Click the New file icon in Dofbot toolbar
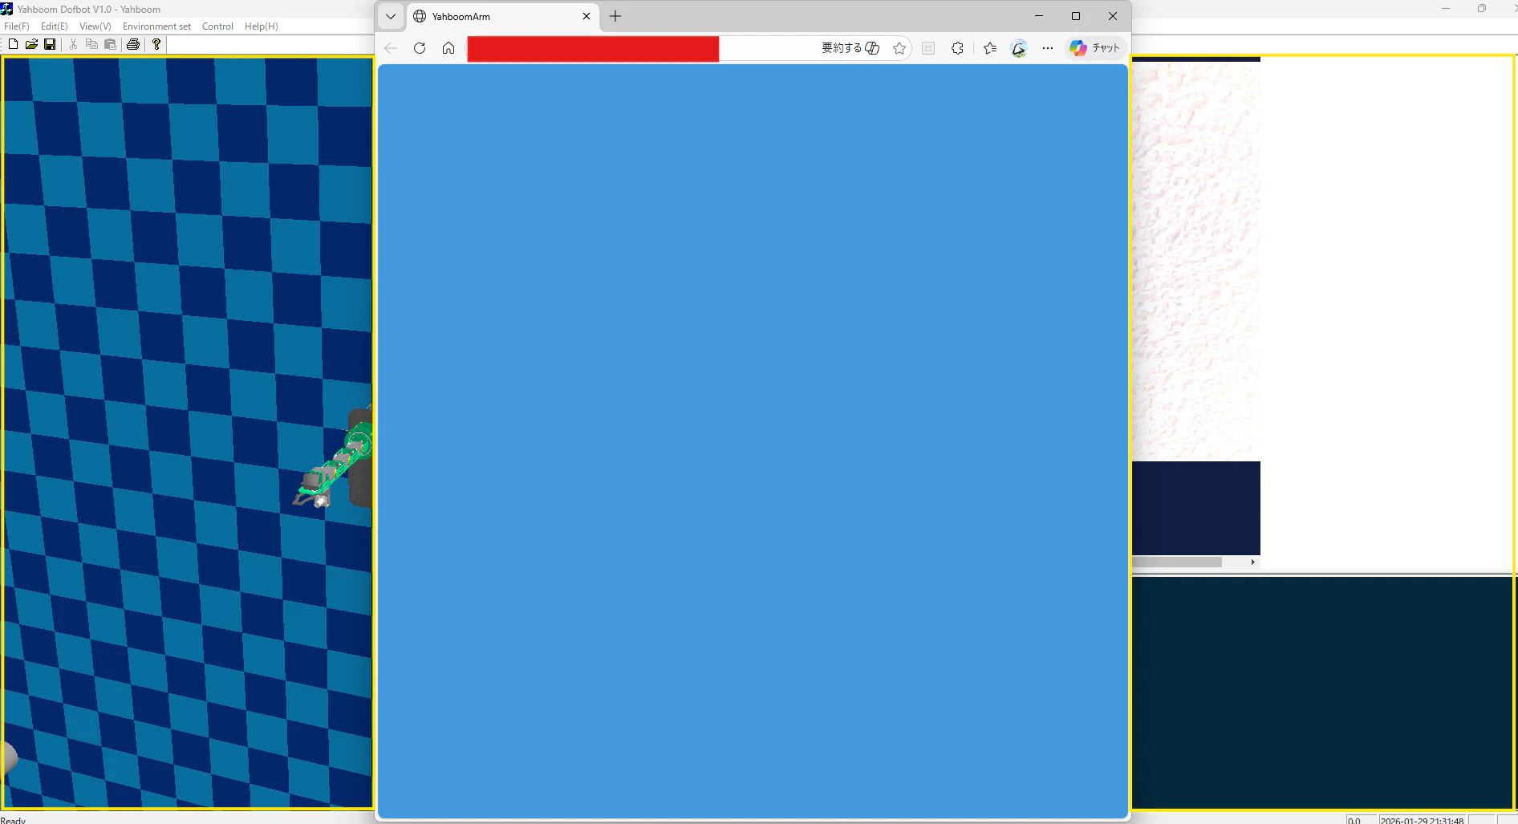 coord(13,44)
